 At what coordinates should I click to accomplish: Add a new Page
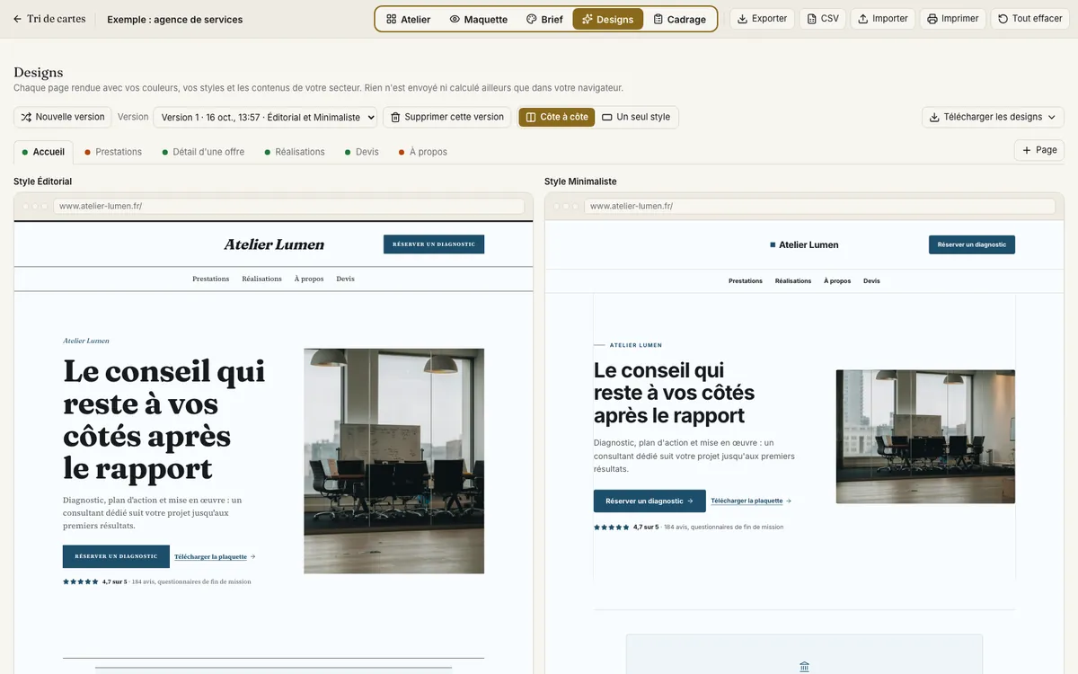1039,150
